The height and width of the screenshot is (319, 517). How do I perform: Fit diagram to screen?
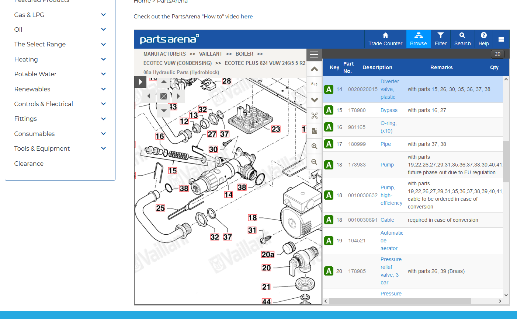pos(314,115)
